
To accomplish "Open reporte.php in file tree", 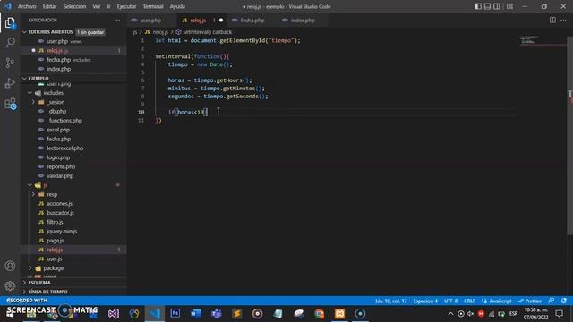I will (x=61, y=166).
